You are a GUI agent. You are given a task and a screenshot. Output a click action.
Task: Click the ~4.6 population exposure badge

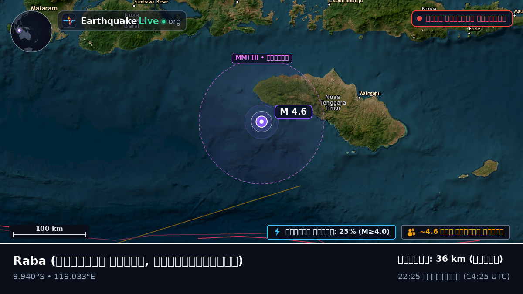tap(455, 232)
